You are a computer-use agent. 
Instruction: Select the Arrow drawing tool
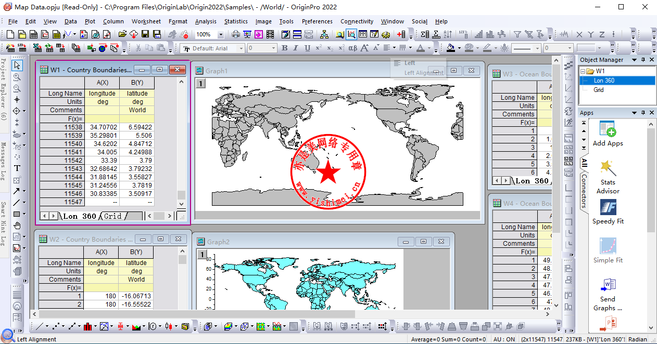tap(17, 191)
